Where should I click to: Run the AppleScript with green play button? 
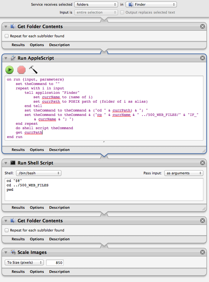coord(9,70)
